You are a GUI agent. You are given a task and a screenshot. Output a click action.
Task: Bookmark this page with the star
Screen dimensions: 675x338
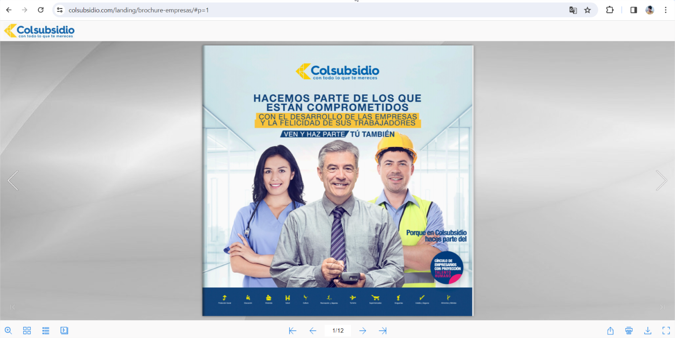pos(587,10)
